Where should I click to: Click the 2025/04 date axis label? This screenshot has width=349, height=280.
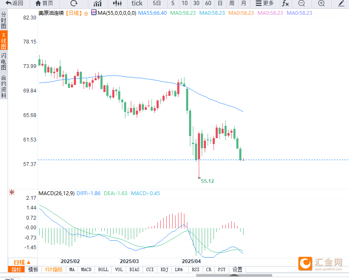coord(191,261)
